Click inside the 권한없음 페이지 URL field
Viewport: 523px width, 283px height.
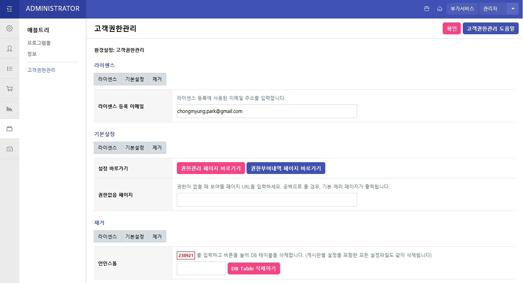coord(267,200)
